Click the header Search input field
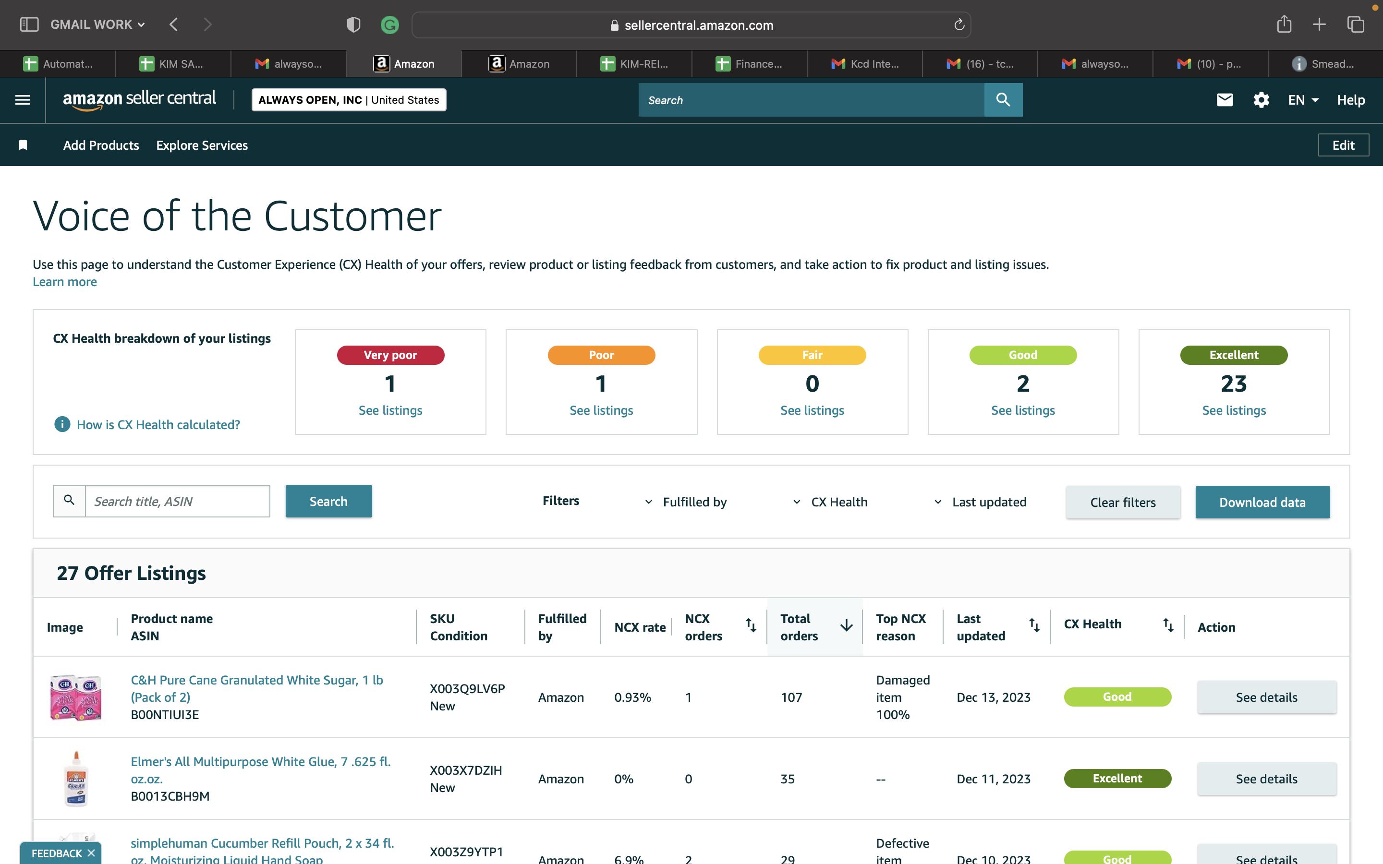 click(x=812, y=100)
